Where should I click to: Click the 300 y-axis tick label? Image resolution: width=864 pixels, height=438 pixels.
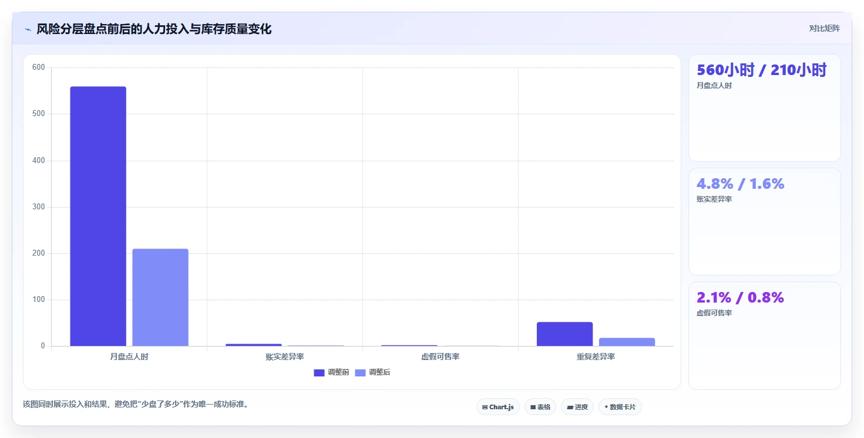point(39,207)
